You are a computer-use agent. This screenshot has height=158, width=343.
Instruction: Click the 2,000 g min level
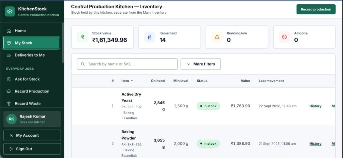(x=181, y=144)
